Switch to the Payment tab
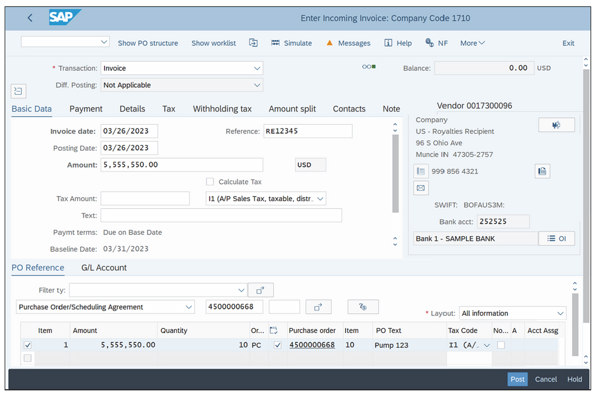This screenshot has width=597, height=397. pyautogui.click(x=86, y=109)
